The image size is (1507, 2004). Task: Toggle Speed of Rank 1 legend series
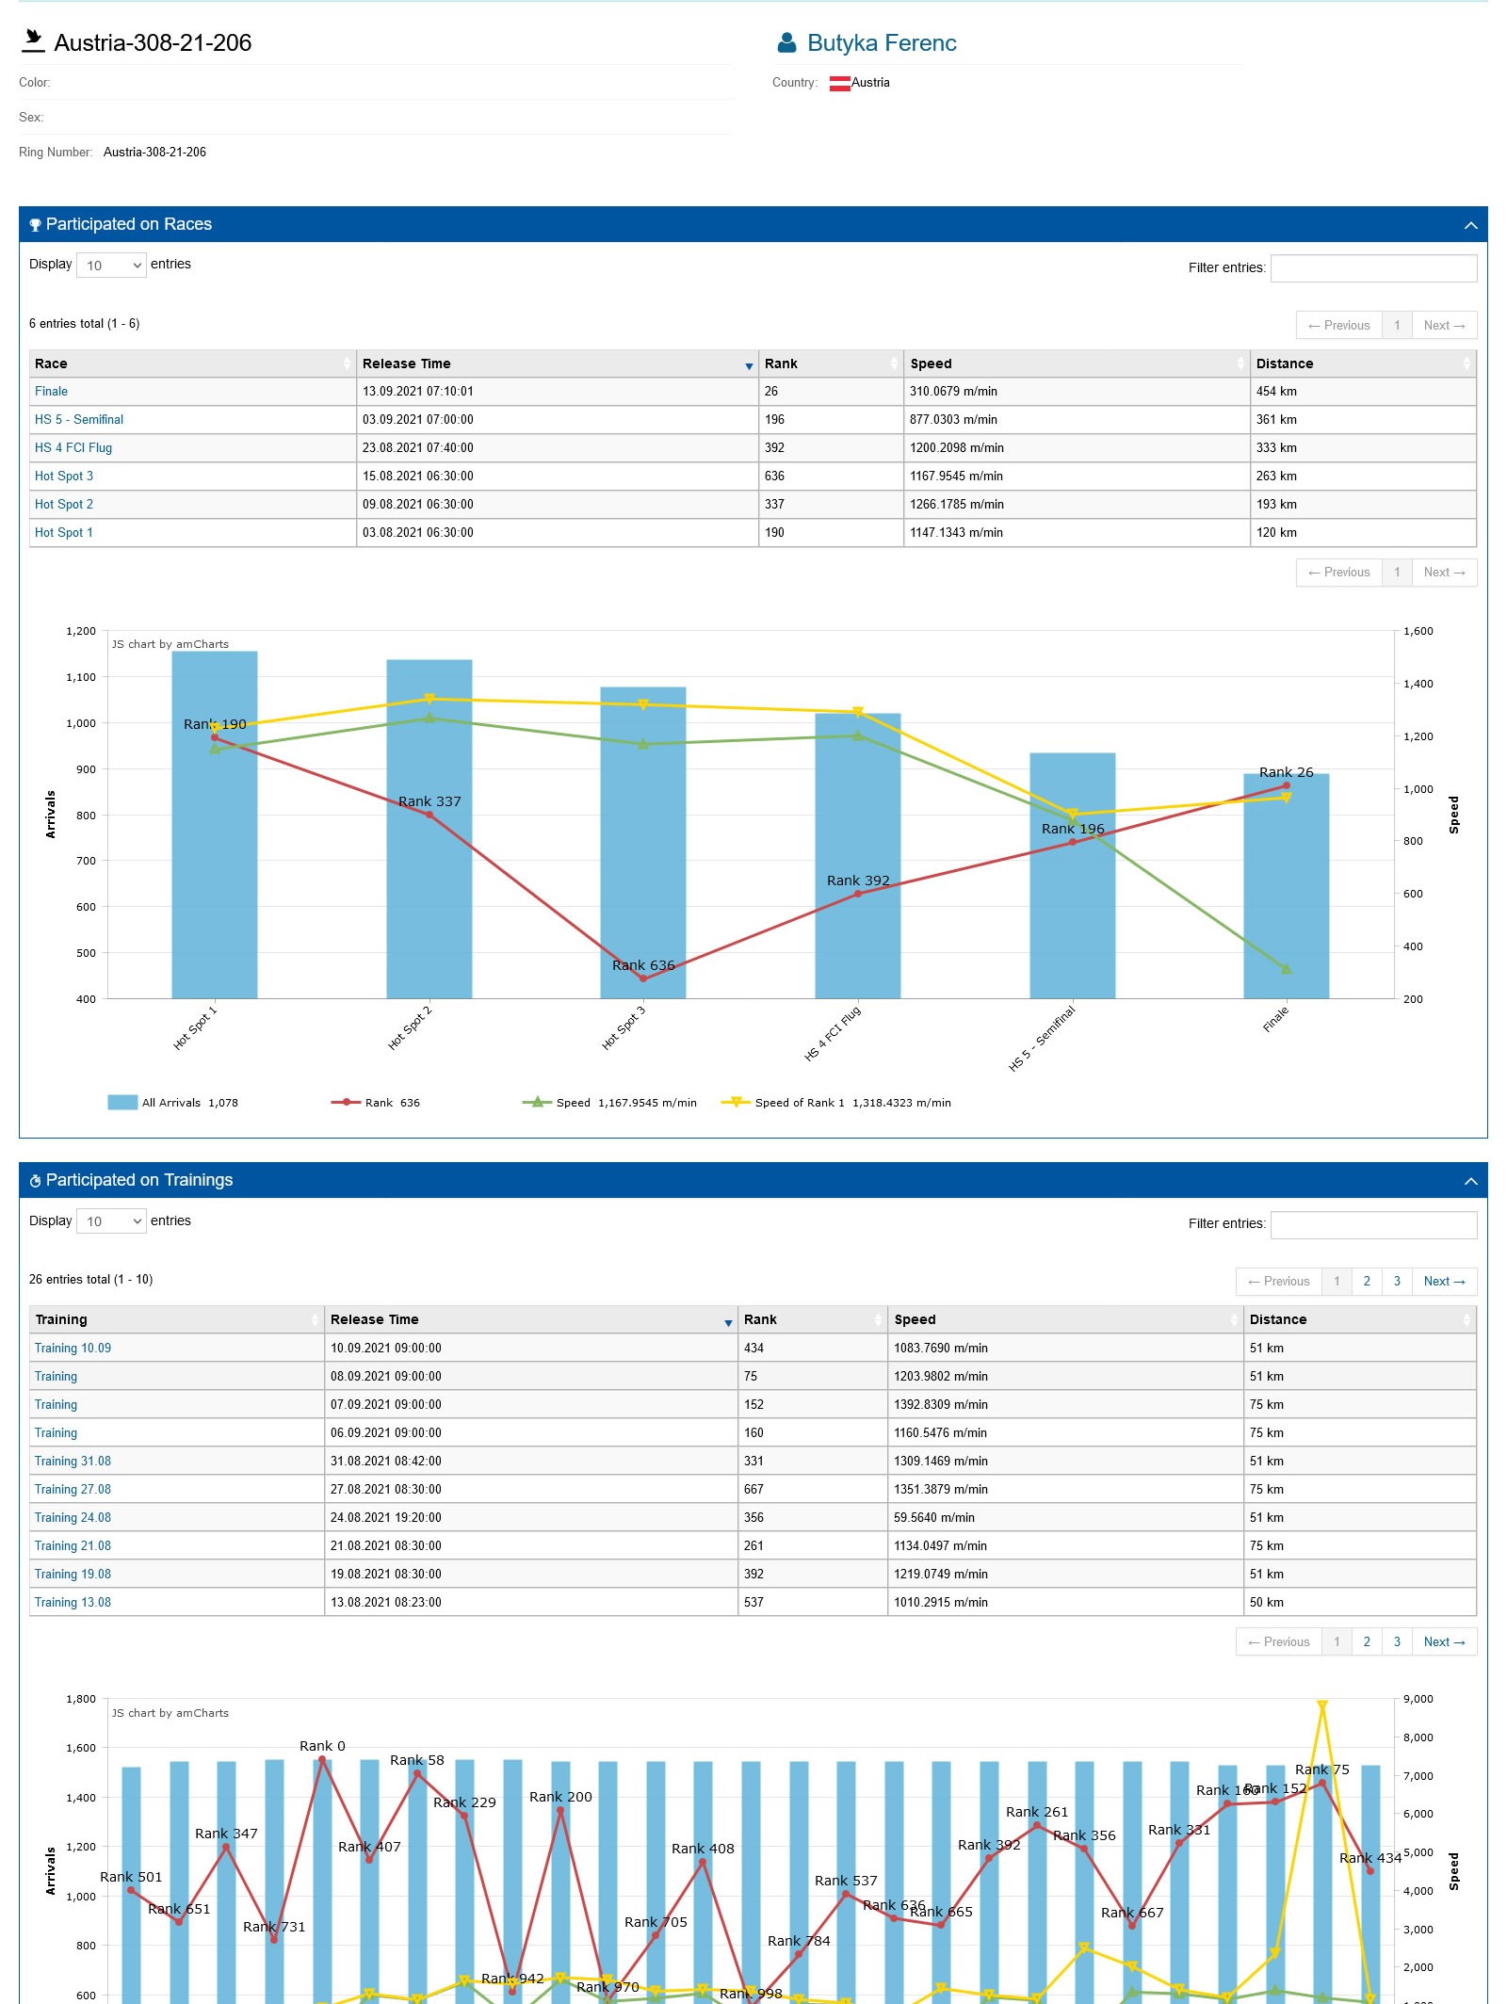coord(736,1103)
